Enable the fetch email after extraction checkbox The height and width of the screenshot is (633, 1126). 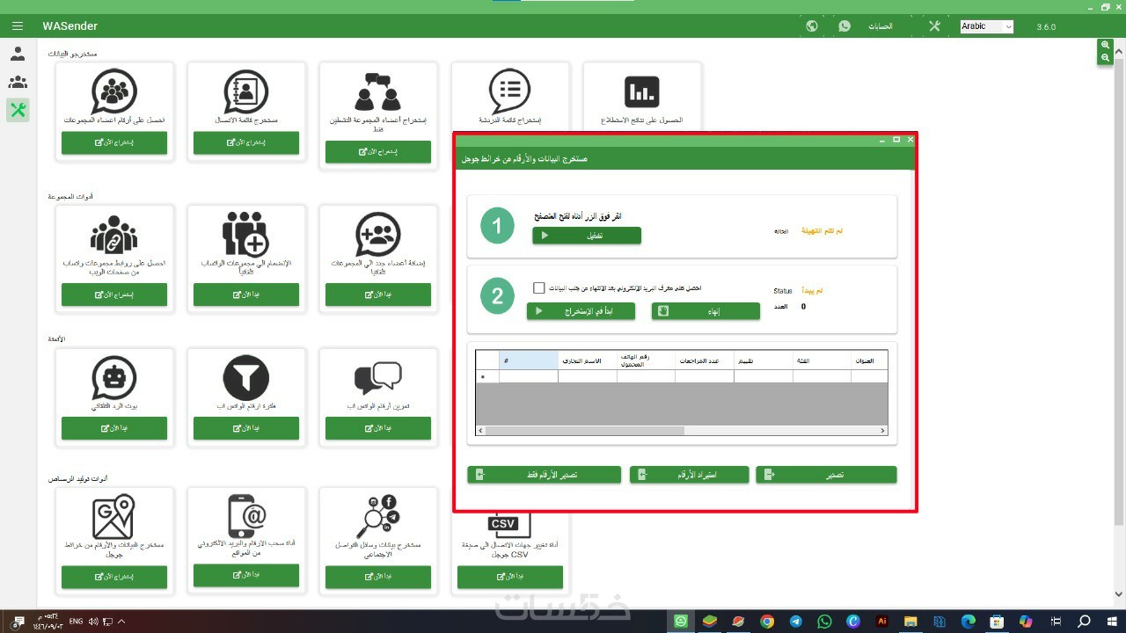[x=539, y=288]
